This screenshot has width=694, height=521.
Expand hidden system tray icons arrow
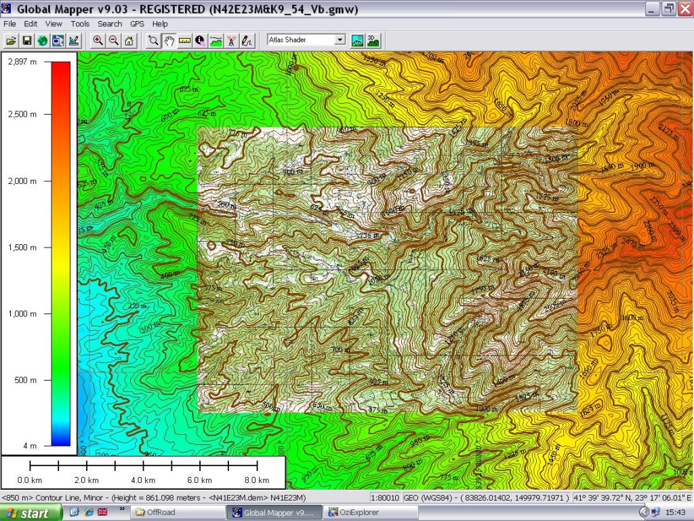point(644,512)
